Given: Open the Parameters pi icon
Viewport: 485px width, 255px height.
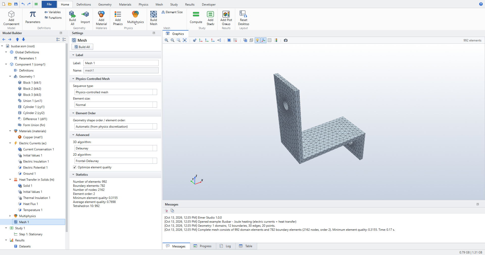Looking at the screenshot, I should [33, 17].
